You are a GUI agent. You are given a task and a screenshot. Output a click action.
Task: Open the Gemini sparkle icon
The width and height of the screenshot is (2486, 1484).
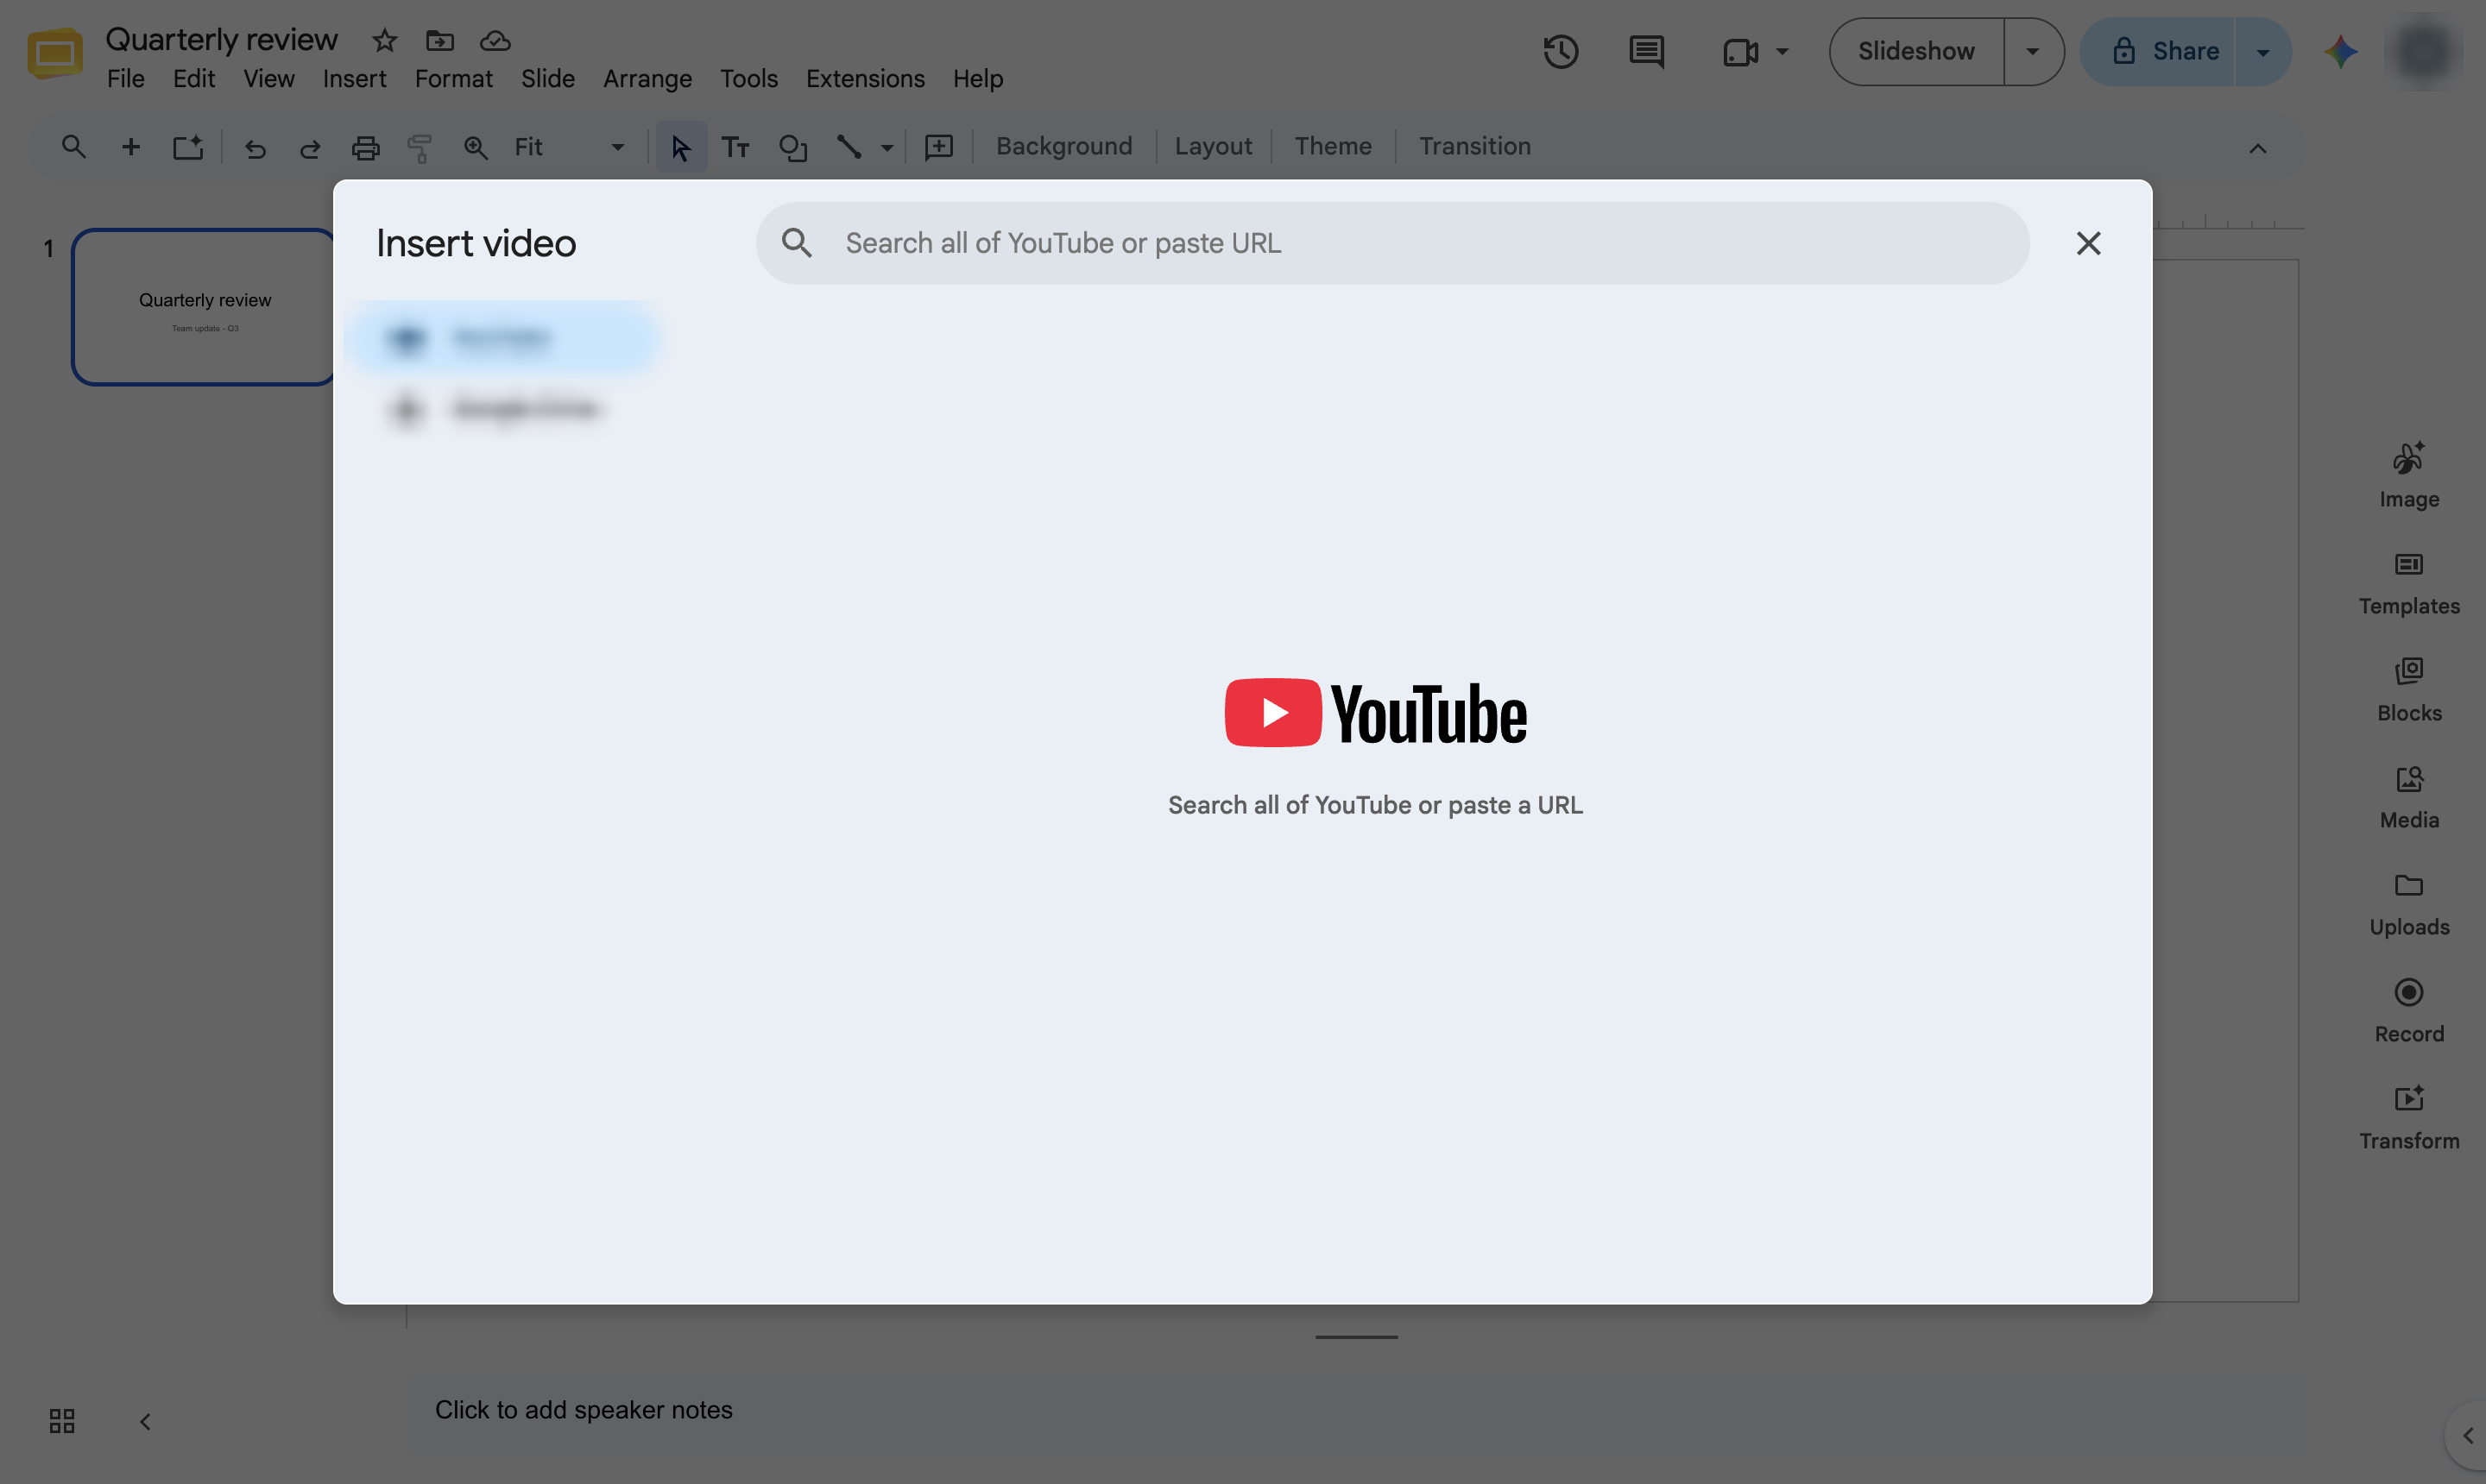click(2341, 51)
